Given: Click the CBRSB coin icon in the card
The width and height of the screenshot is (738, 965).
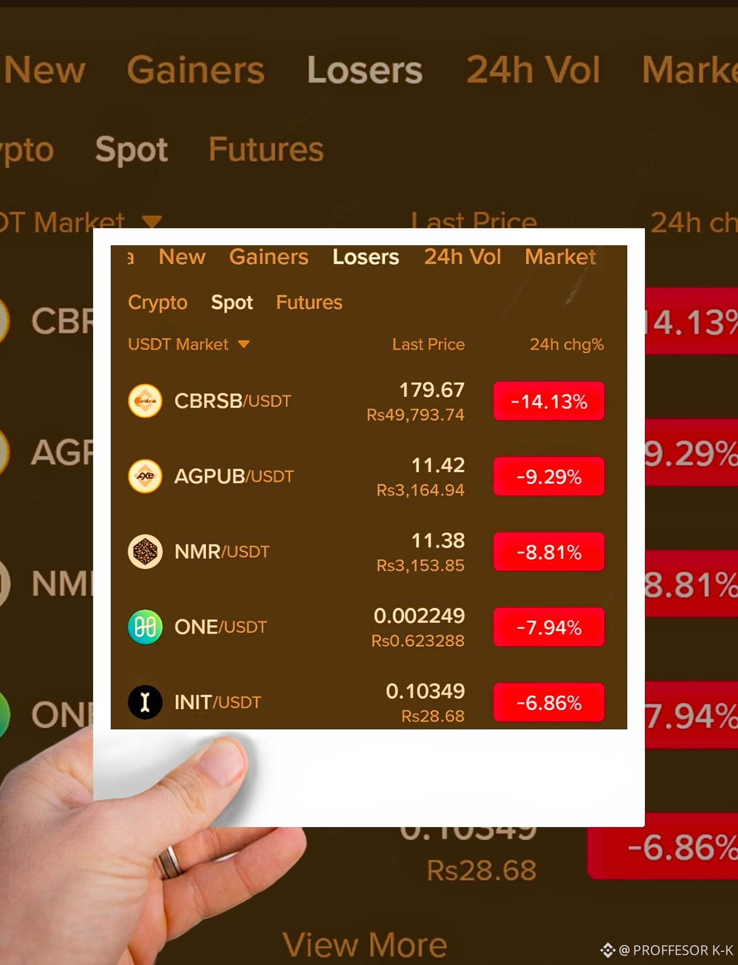Looking at the screenshot, I should tap(145, 401).
